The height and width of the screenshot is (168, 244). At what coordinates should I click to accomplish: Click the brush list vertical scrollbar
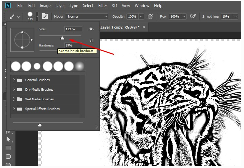click(x=82, y=96)
